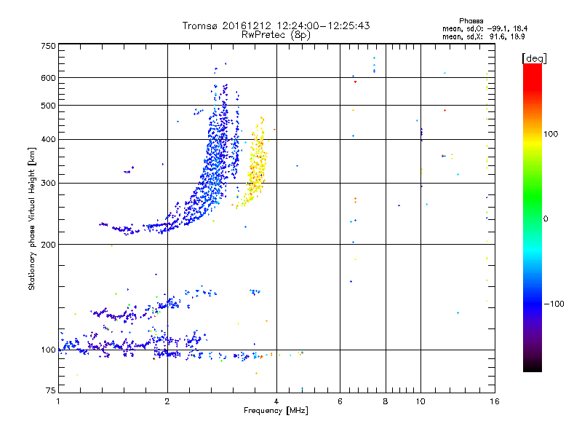Click the frequency axis tick label "4"
Screen dimensions: 582x437
click(x=276, y=401)
